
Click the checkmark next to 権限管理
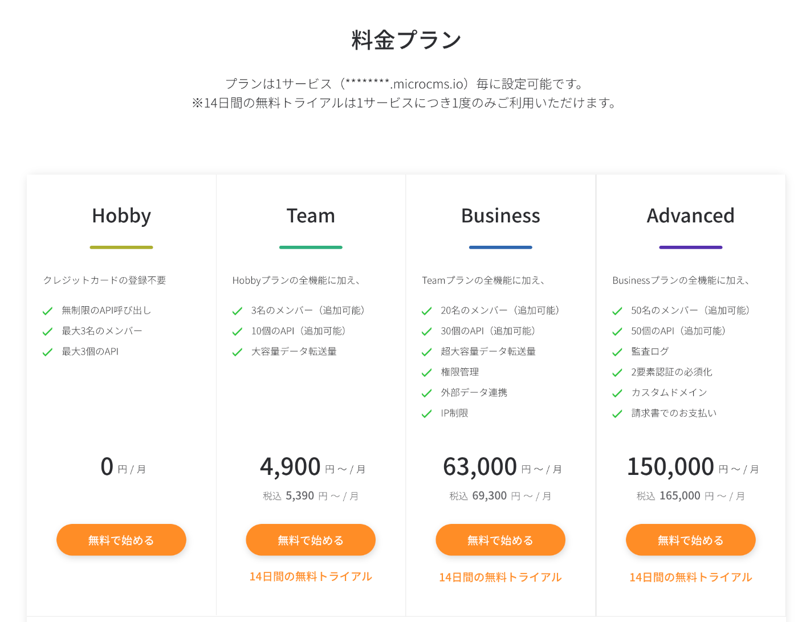426,373
